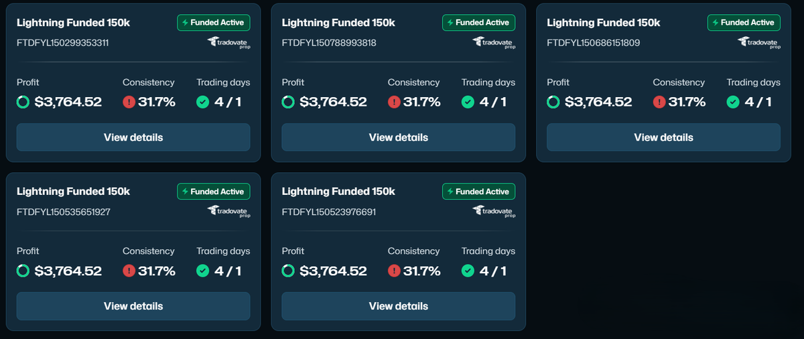Click 4 / 1 trading days value on card FTDFYL150299353311
The width and height of the screenshot is (804, 339).
226,102
